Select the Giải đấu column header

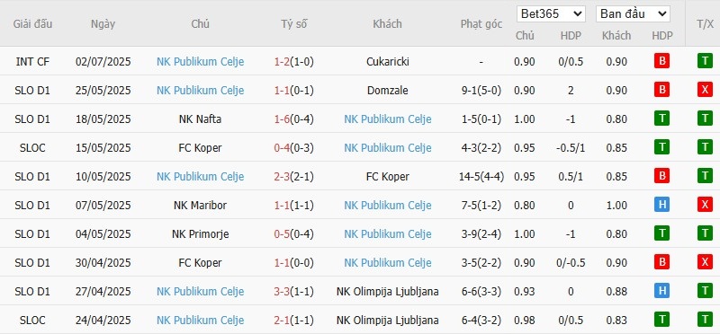tap(32, 24)
